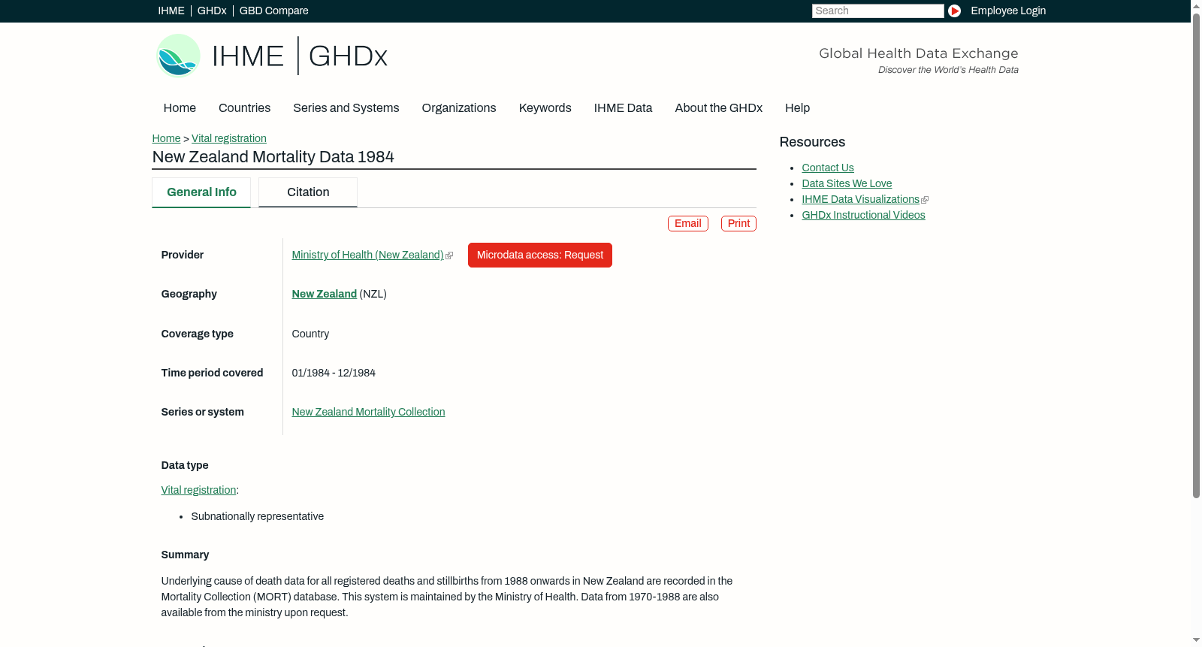The width and height of the screenshot is (1202, 647).
Task: Click the IHME globe logo
Action: pos(178,56)
